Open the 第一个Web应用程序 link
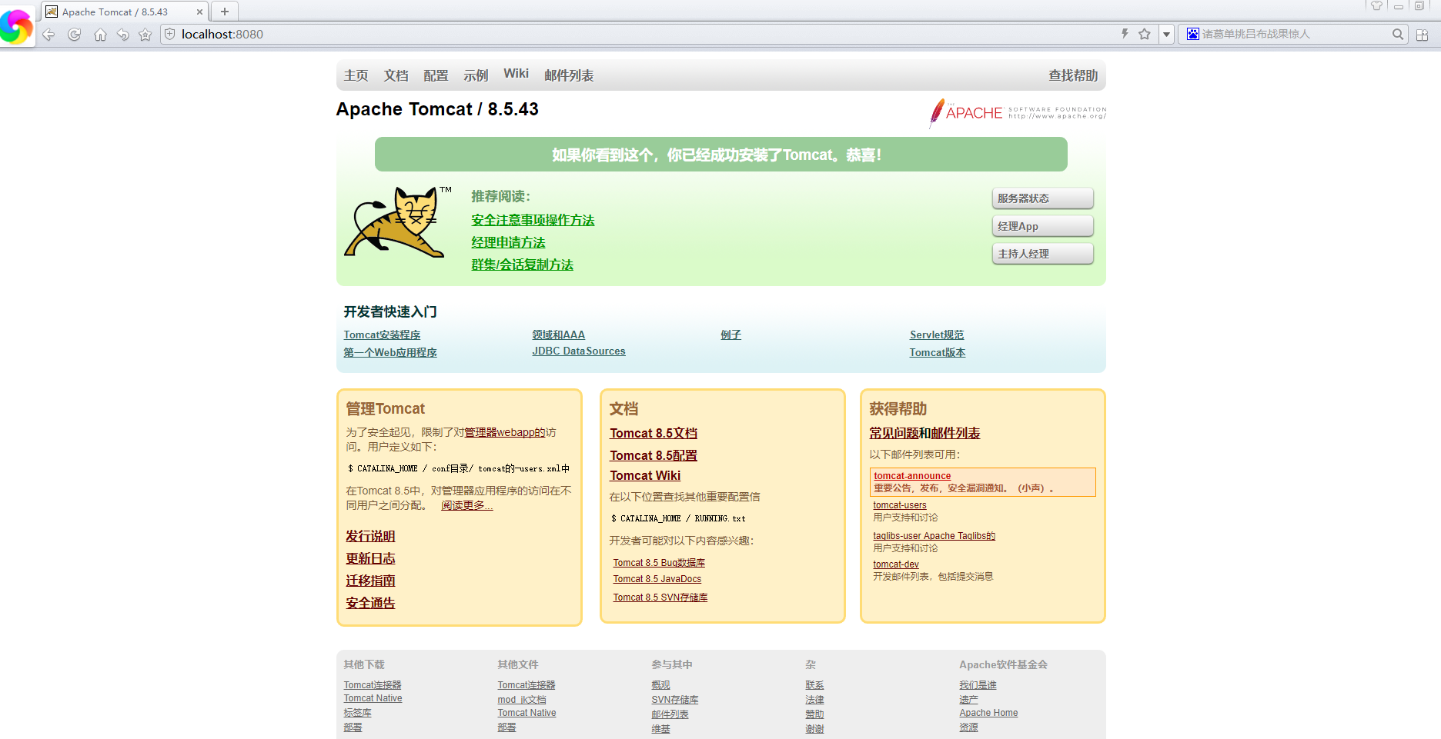The height and width of the screenshot is (739, 1441). click(x=390, y=353)
